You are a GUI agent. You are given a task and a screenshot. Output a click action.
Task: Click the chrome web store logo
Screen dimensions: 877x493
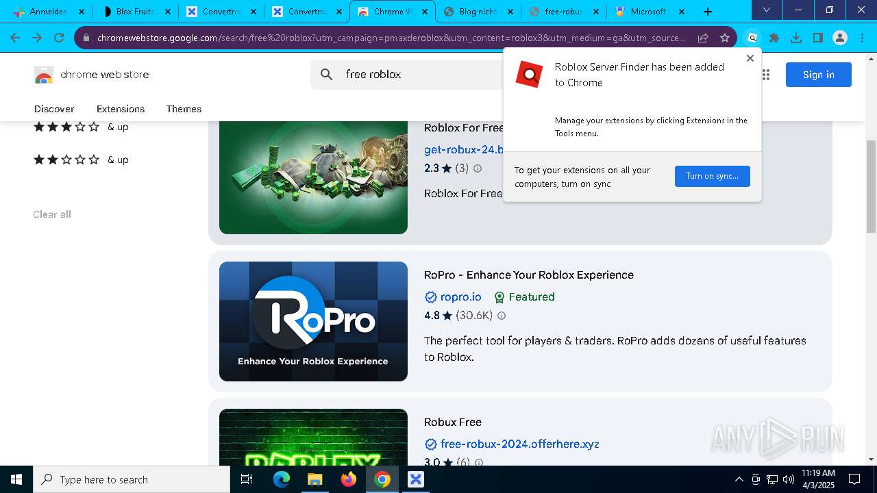click(91, 75)
